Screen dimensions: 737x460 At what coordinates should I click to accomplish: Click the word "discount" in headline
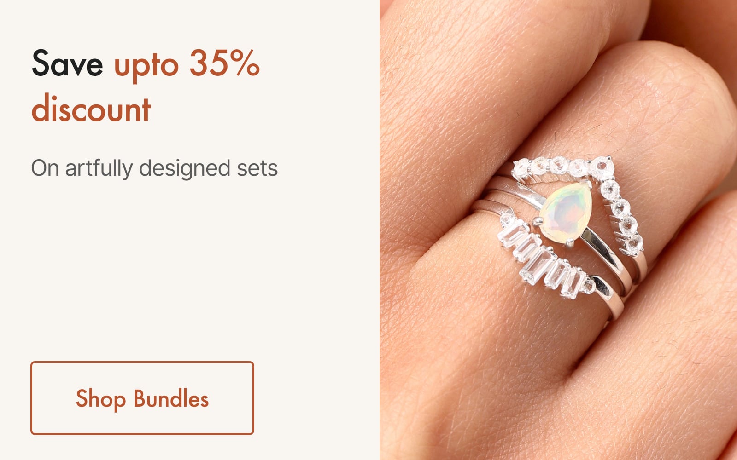pos(91,109)
